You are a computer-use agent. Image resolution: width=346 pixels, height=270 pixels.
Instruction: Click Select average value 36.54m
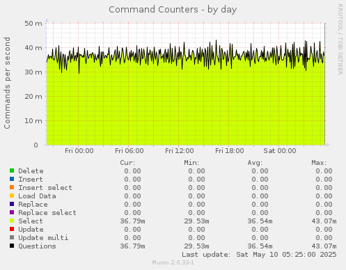click(260, 221)
